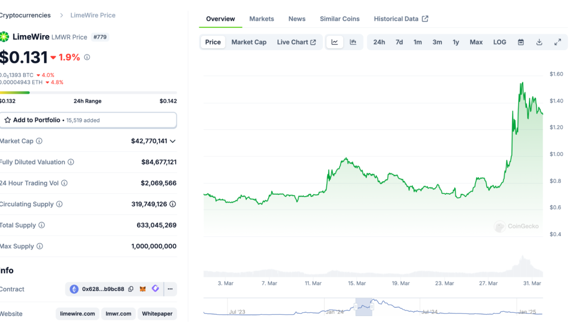Expand chart to fullscreen icon

[558, 42]
